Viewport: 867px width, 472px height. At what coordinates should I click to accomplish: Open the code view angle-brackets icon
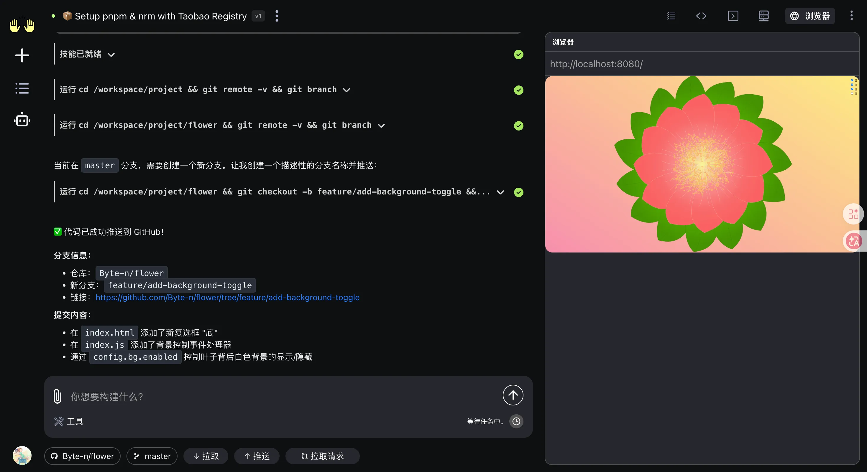(701, 16)
